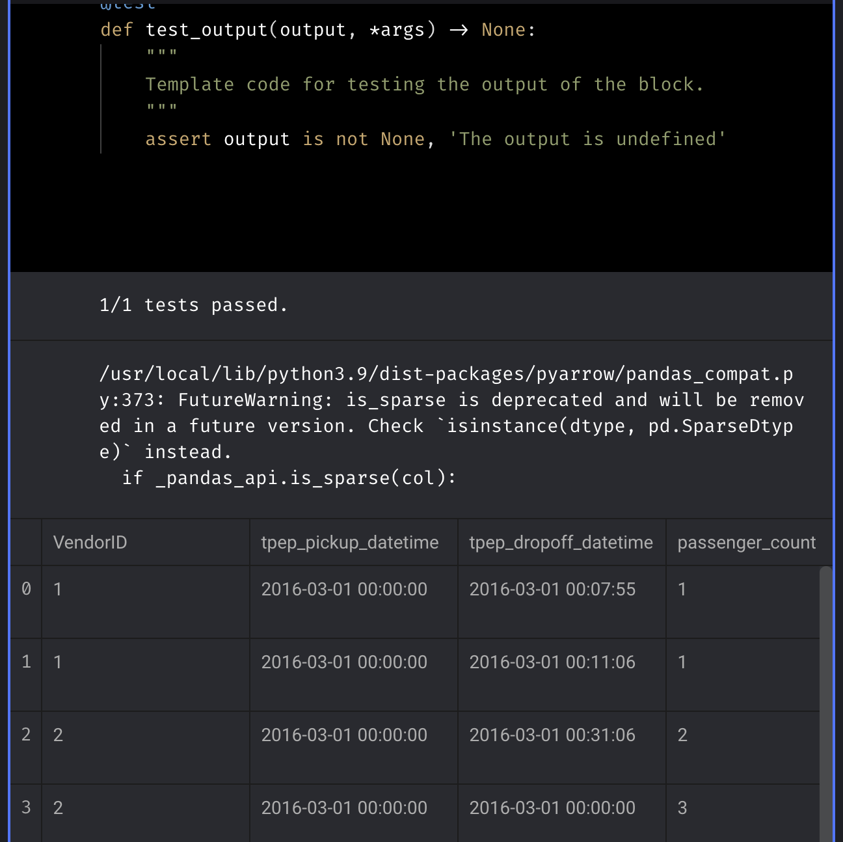Click the pickup datetime cell in row 1

tap(344, 662)
